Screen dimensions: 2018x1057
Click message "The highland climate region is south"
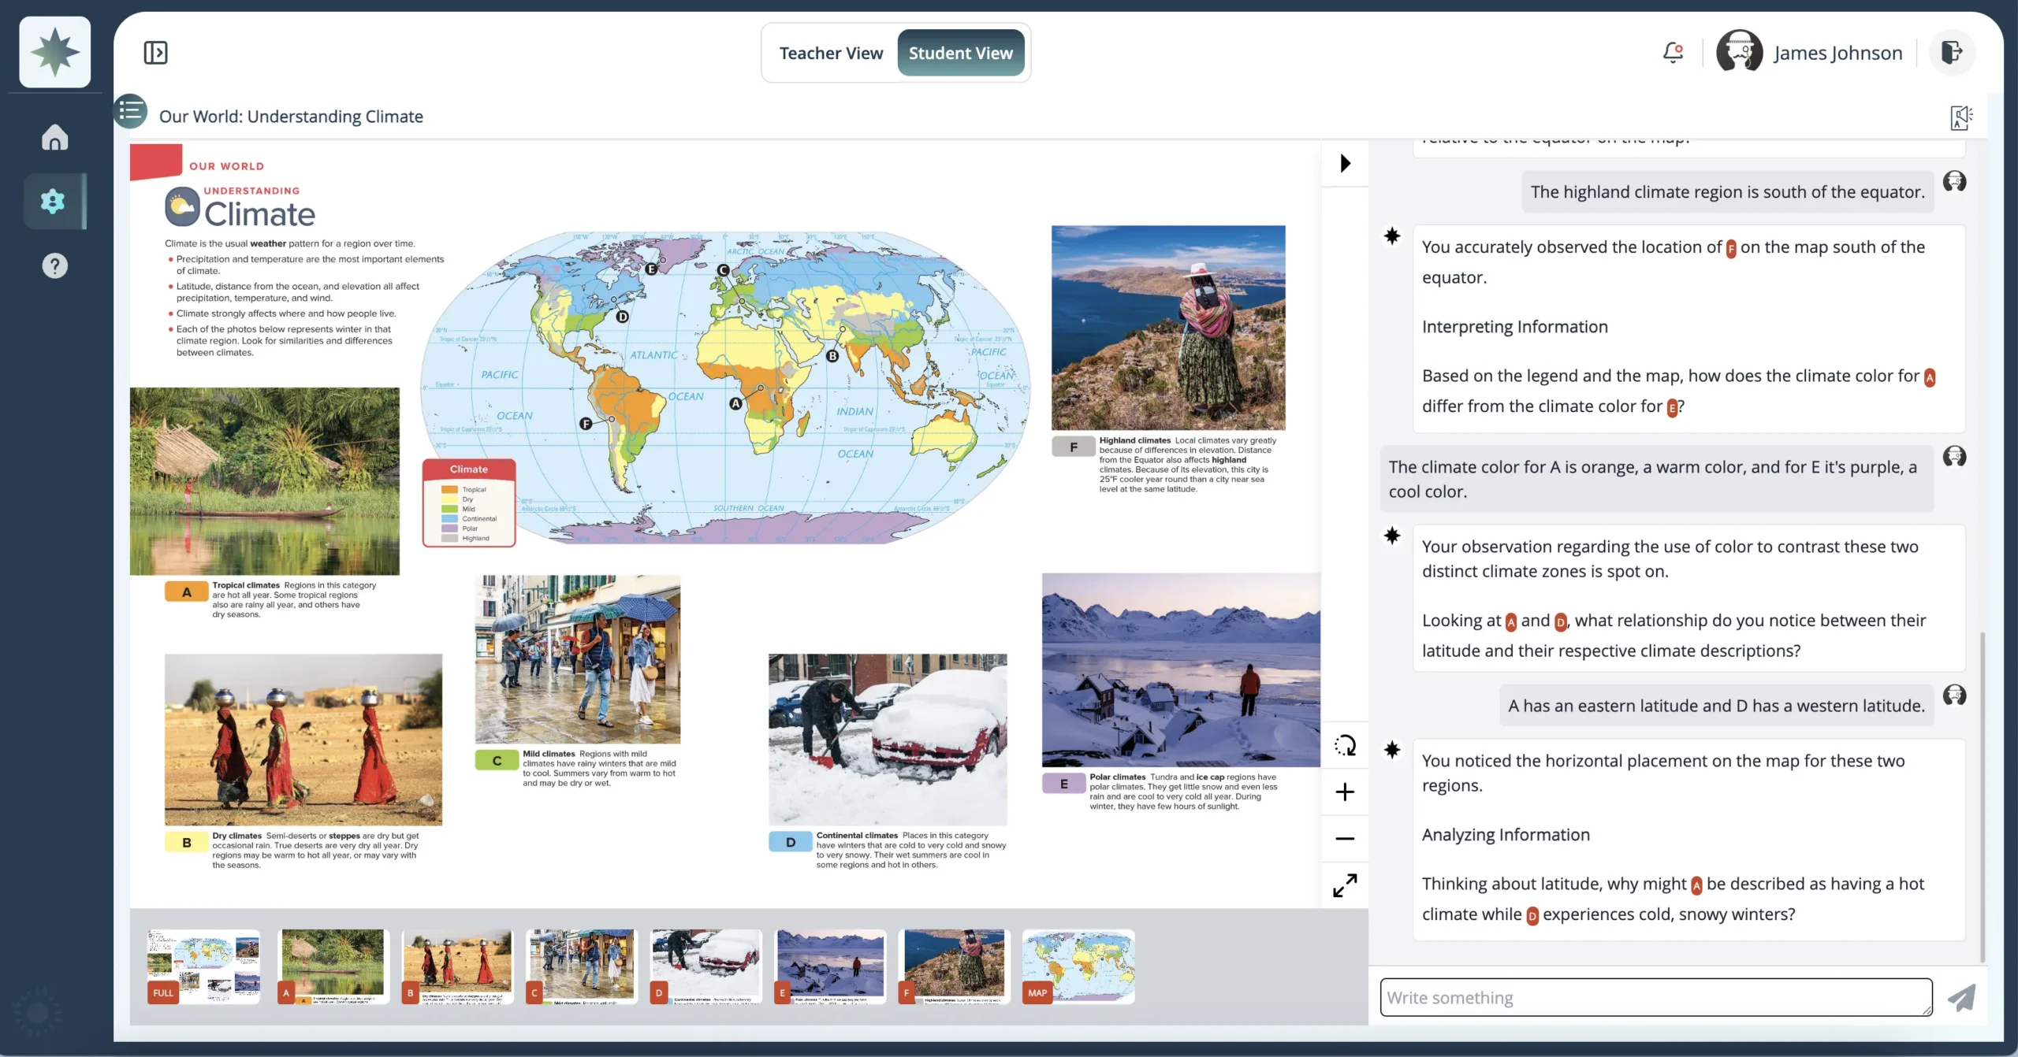[1727, 192]
